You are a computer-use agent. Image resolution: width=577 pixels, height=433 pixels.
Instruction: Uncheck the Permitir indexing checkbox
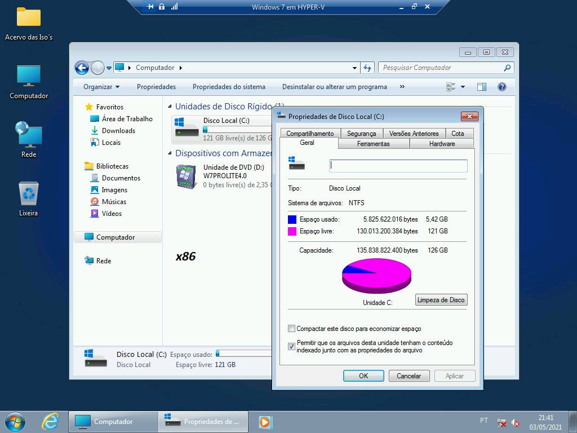[x=291, y=347]
